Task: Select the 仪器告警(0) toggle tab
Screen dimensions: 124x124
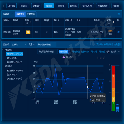Action: (31, 14)
